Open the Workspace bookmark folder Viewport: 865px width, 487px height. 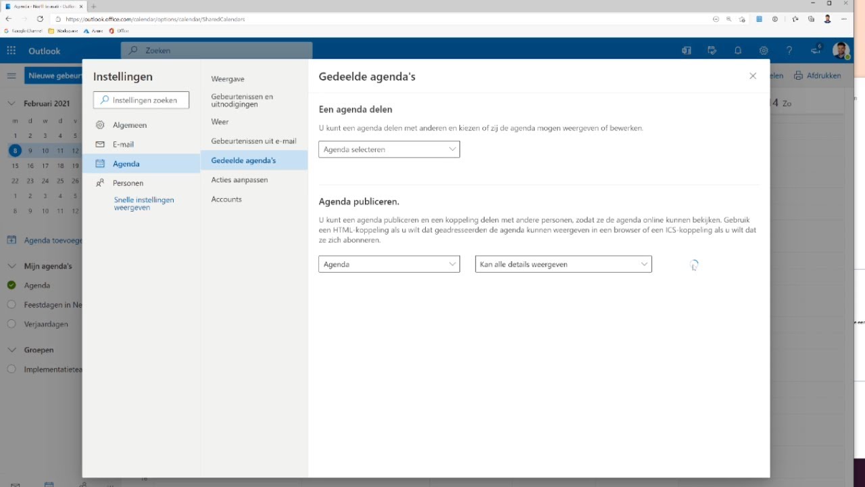pos(63,30)
